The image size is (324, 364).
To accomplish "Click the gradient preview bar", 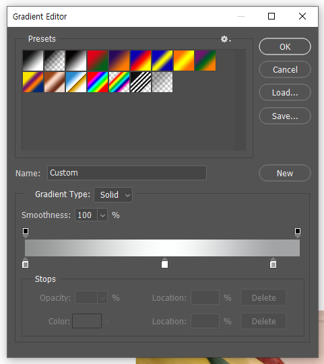I will tap(162, 248).
